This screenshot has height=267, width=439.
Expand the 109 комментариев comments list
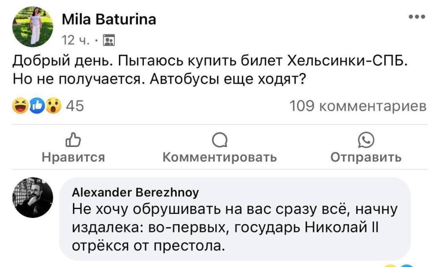[x=358, y=107]
